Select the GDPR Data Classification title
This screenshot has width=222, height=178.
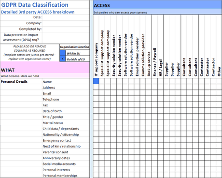tap(35, 5)
